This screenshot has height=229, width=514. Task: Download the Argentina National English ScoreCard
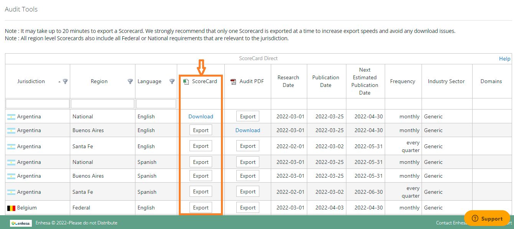pyautogui.click(x=201, y=116)
